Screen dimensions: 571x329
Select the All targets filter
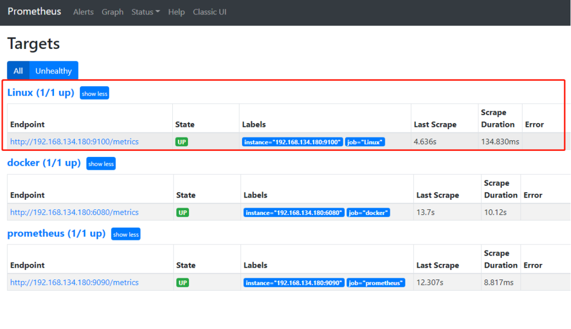pyautogui.click(x=18, y=71)
